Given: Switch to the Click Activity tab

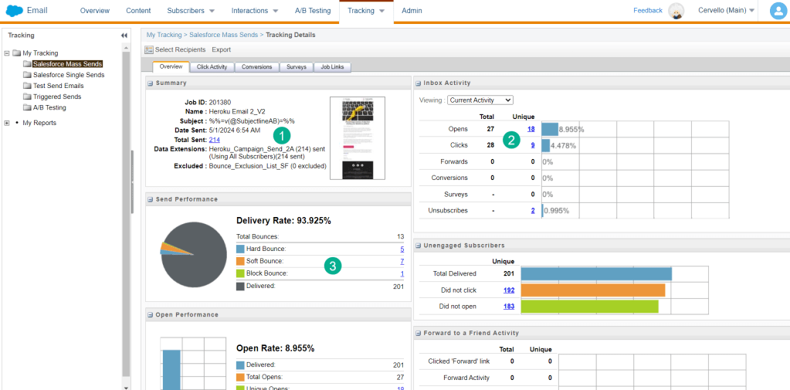Looking at the screenshot, I should point(212,67).
